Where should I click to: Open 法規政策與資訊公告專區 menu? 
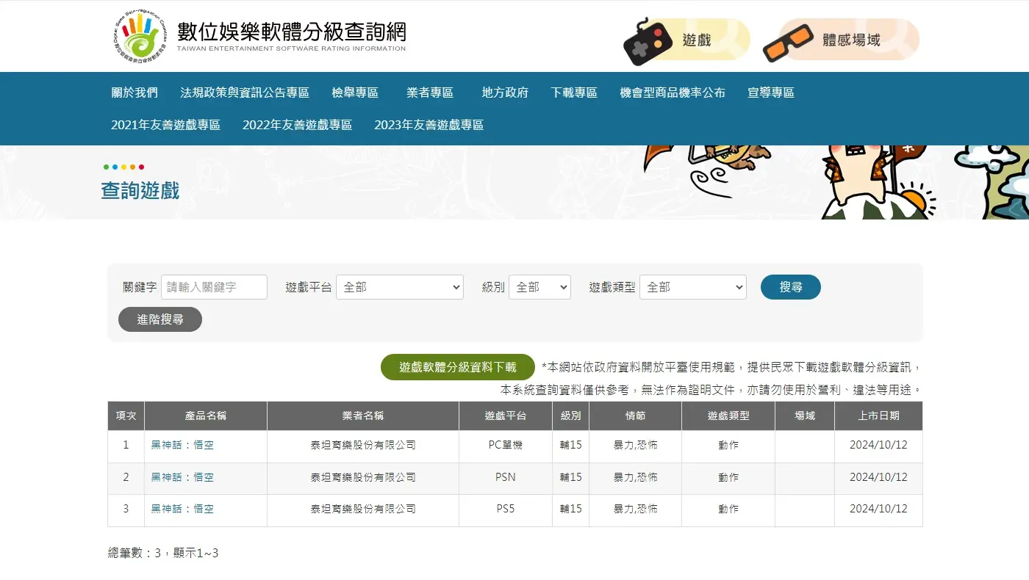(245, 93)
